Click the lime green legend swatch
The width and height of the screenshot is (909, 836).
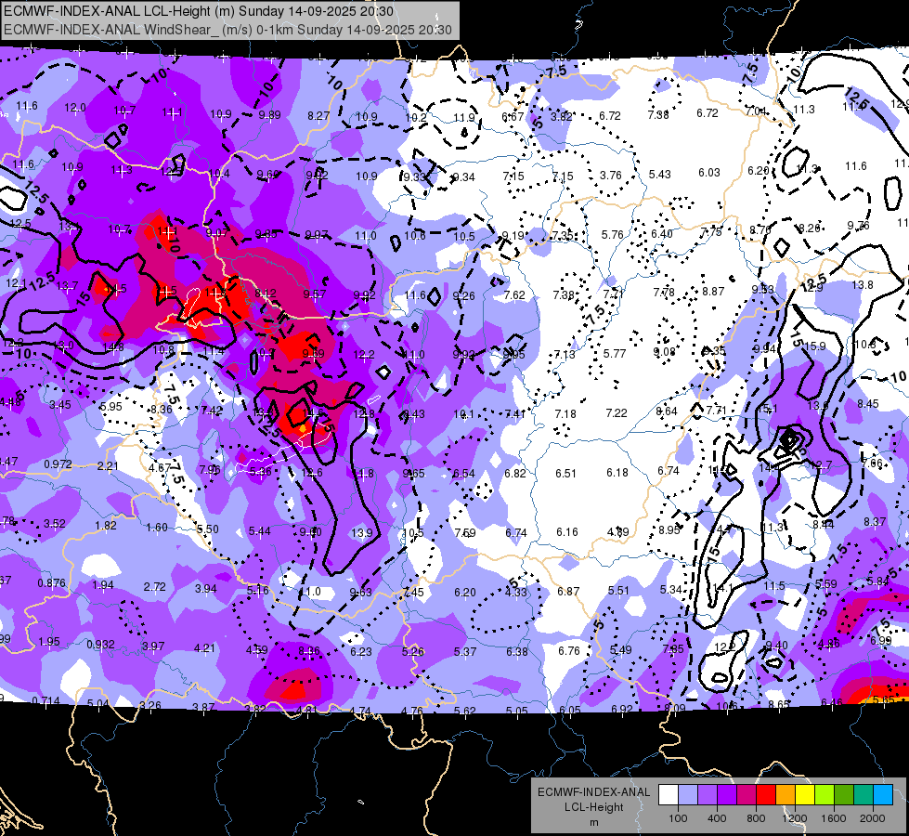[825, 795]
